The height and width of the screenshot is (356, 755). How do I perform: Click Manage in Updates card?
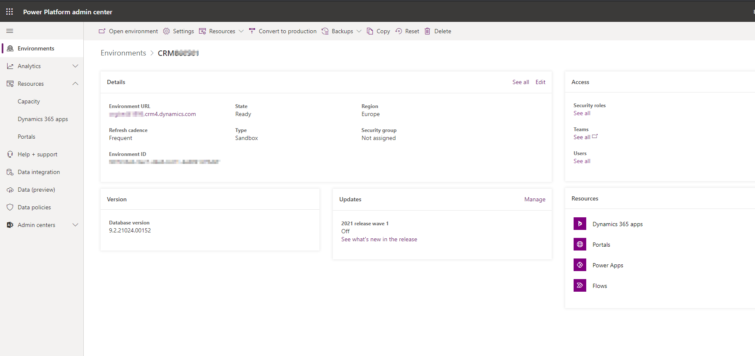pyautogui.click(x=535, y=199)
